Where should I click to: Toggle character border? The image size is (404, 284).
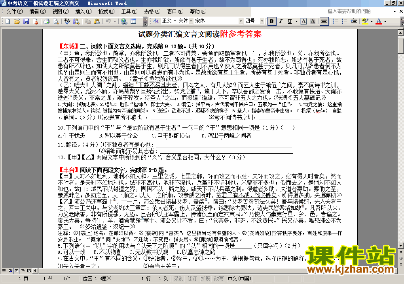tap(303, 21)
